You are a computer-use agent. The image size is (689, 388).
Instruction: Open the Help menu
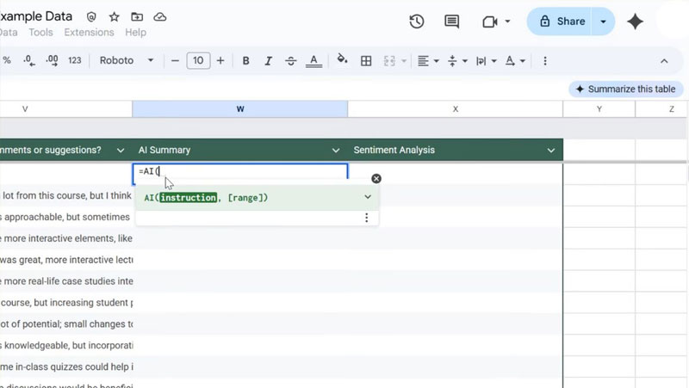pyautogui.click(x=135, y=33)
